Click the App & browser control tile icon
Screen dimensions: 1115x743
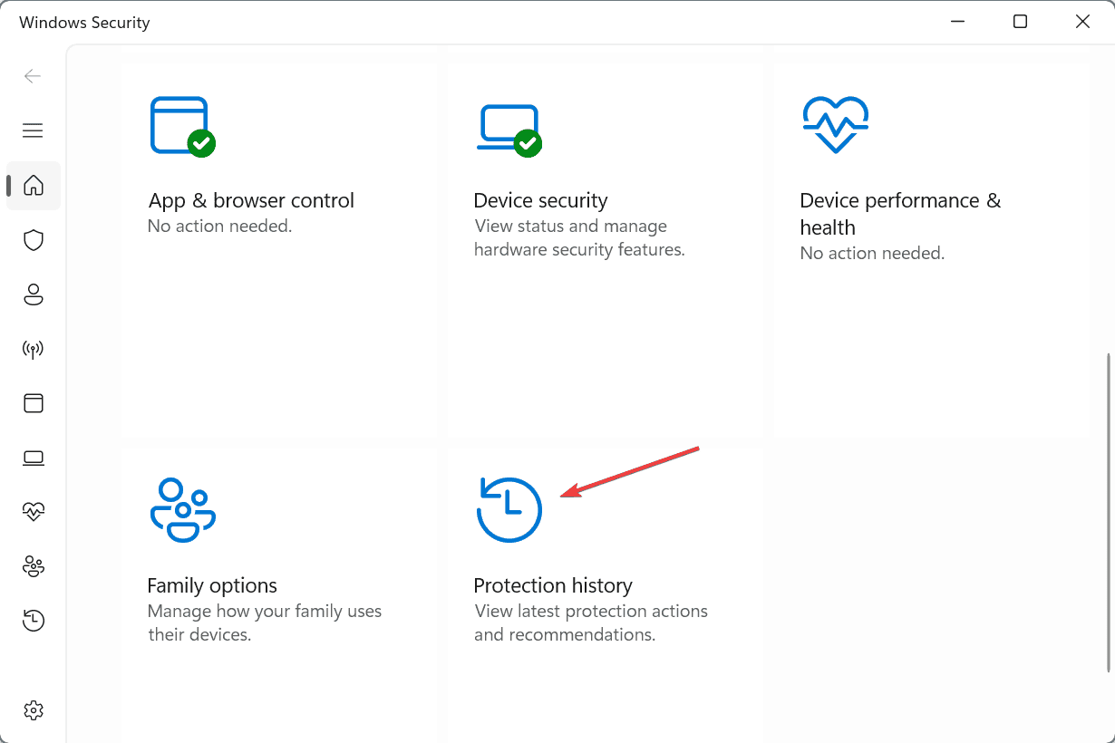182,126
